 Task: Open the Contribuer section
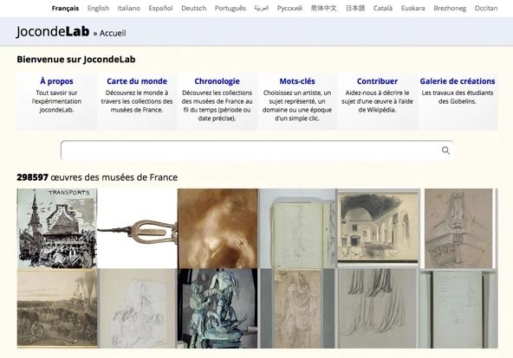(x=377, y=81)
